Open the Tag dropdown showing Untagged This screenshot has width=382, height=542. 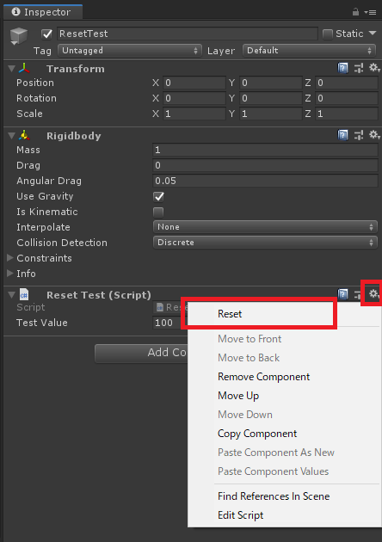click(130, 51)
